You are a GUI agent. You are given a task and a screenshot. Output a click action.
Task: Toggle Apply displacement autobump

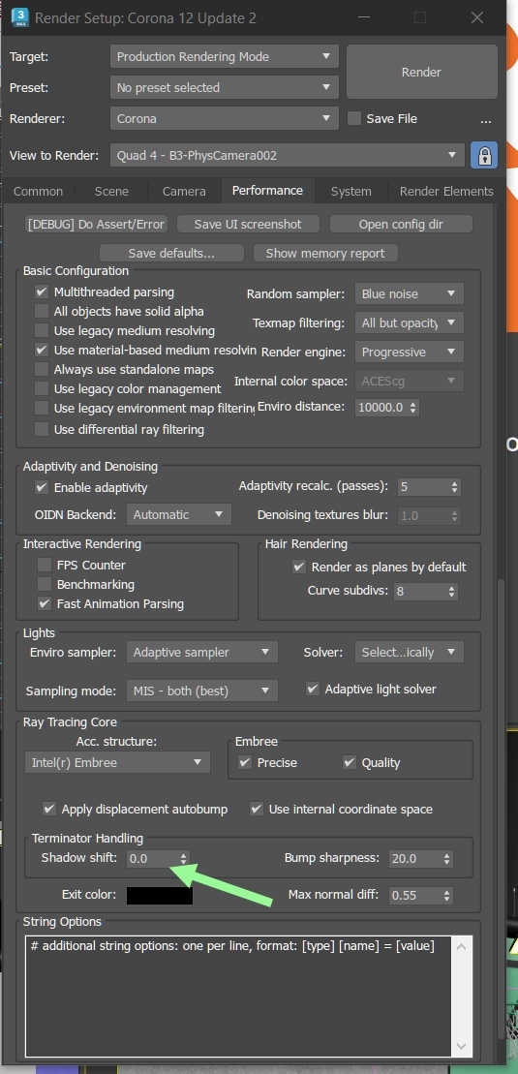pos(49,809)
